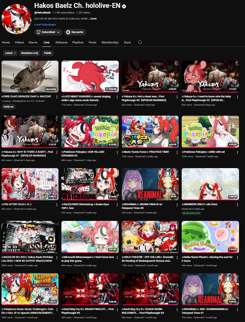Screen dimensions: 245x322
Task: Open the Posts tab
Action: pyautogui.click(x=93, y=42)
